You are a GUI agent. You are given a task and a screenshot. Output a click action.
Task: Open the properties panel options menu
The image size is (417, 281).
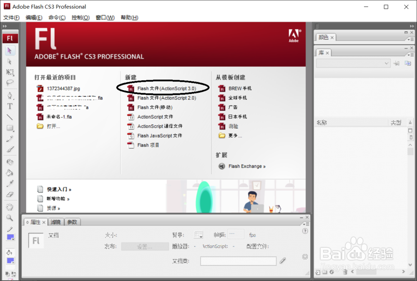click(x=306, y=224)
